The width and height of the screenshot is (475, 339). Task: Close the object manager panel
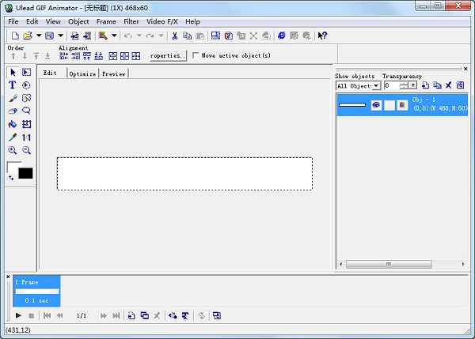coord(465,69)
